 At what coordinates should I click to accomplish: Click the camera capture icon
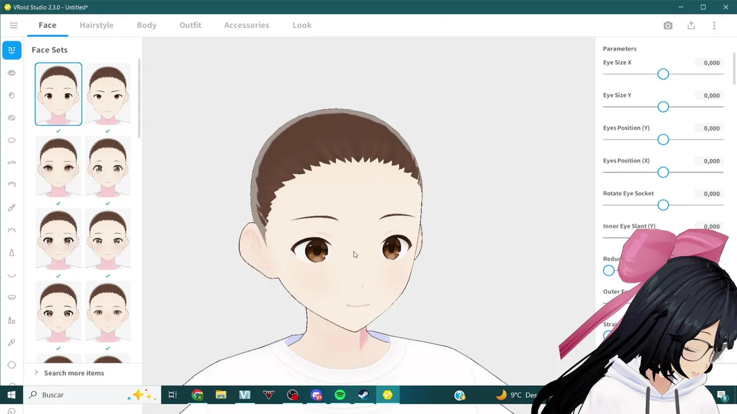click(668, 25)
